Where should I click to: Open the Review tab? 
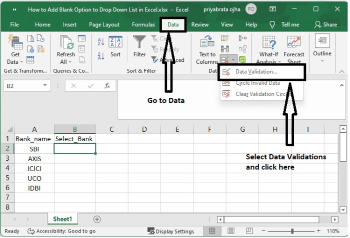200,24
